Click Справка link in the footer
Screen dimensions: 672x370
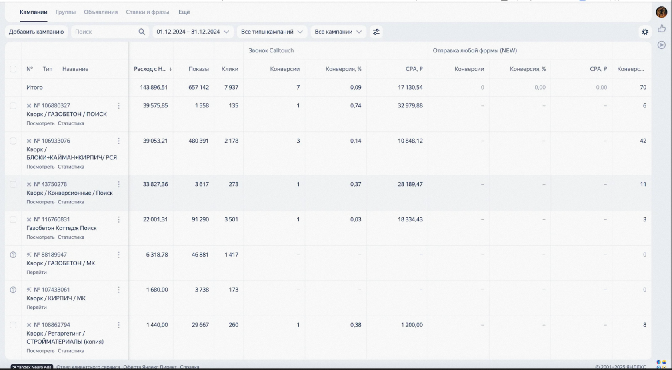point(190,367)
